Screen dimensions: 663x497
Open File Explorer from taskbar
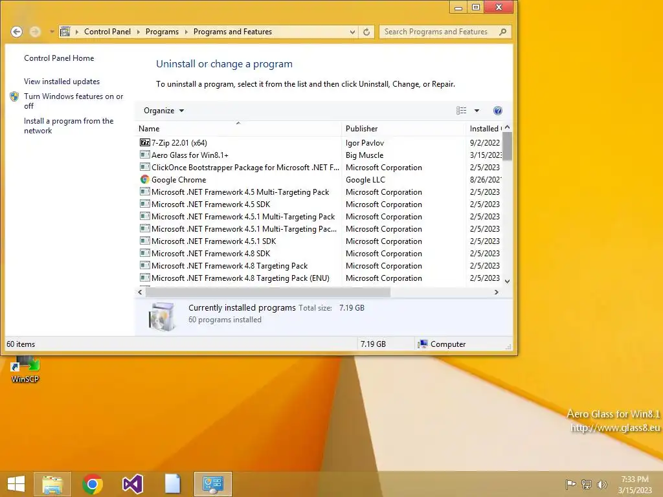coord(52,484)
